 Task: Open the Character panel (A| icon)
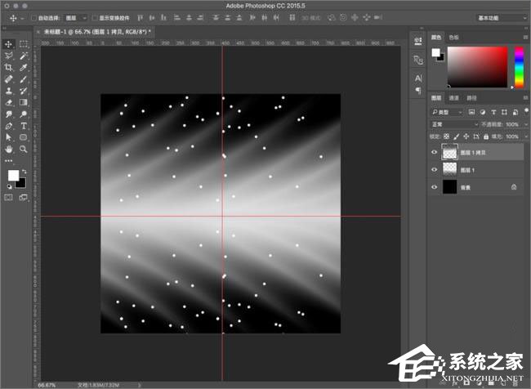[418, 78]
